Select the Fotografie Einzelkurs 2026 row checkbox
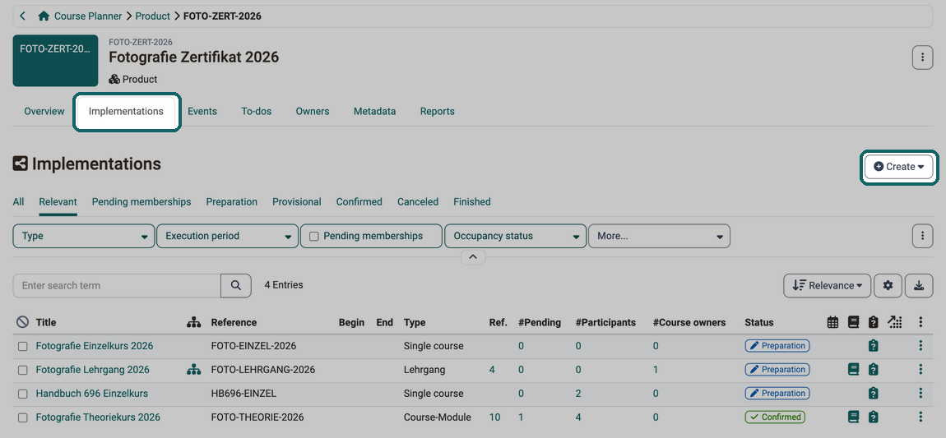 coord(22,347)
